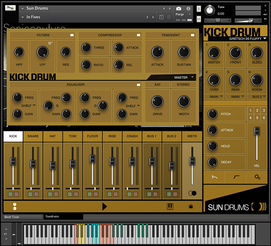Screen dimensions: 271x246
Task: Toggle the green square under the BUS 1 fader
Action: click(149, 194)
